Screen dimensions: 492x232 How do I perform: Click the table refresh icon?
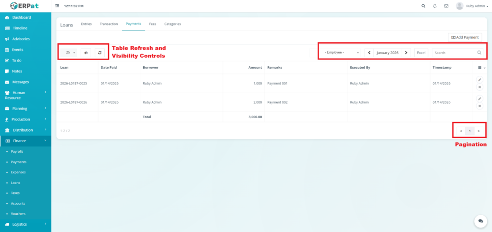coord(99,52)
